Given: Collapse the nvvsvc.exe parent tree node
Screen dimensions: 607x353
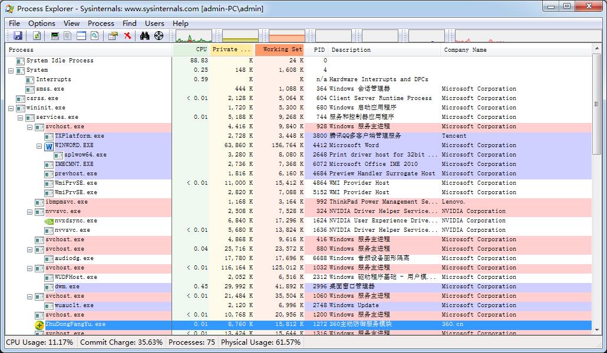Looking at the screenshot, I should coord(30,211).
